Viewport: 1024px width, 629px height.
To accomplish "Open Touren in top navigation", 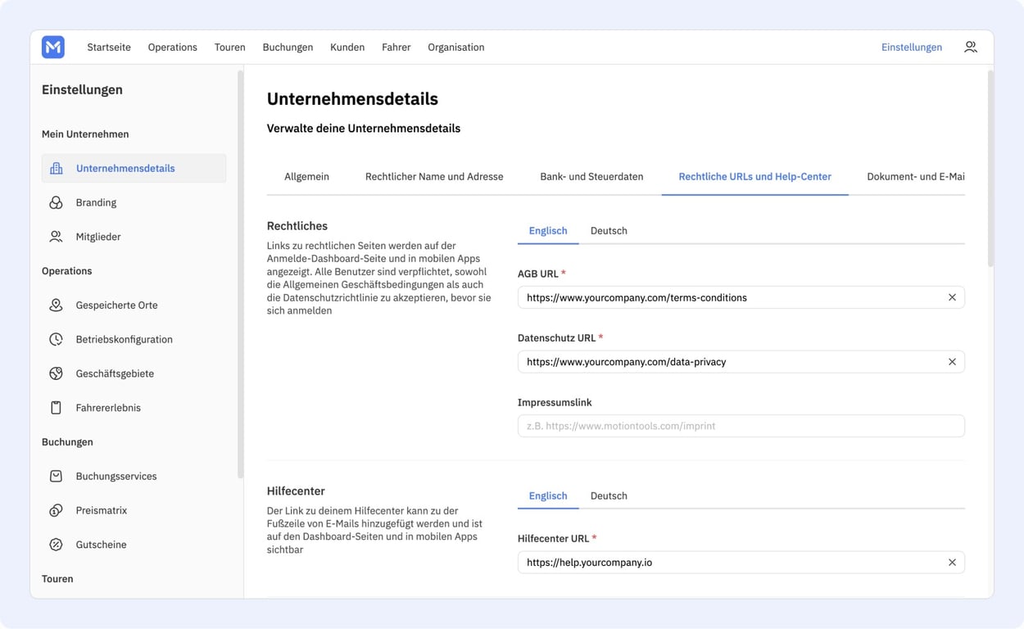I will (x=230, y=48).
